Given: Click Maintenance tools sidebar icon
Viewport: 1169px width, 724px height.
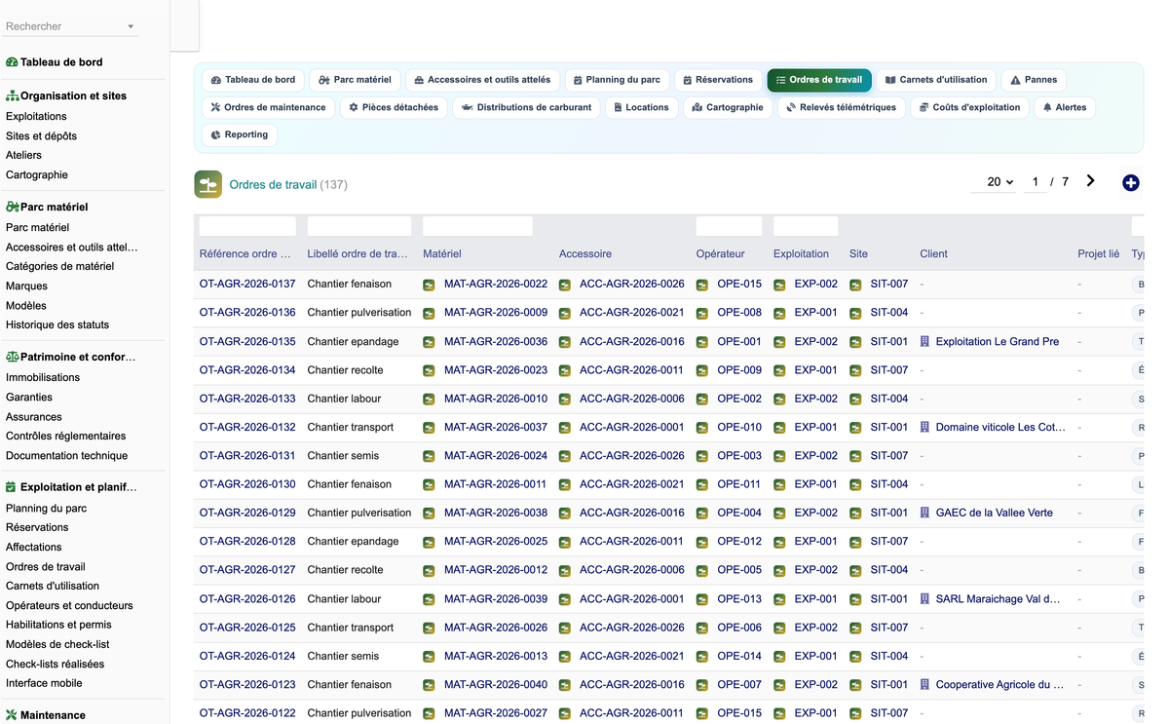Looking at the screenshot, I should click(12, 715).
